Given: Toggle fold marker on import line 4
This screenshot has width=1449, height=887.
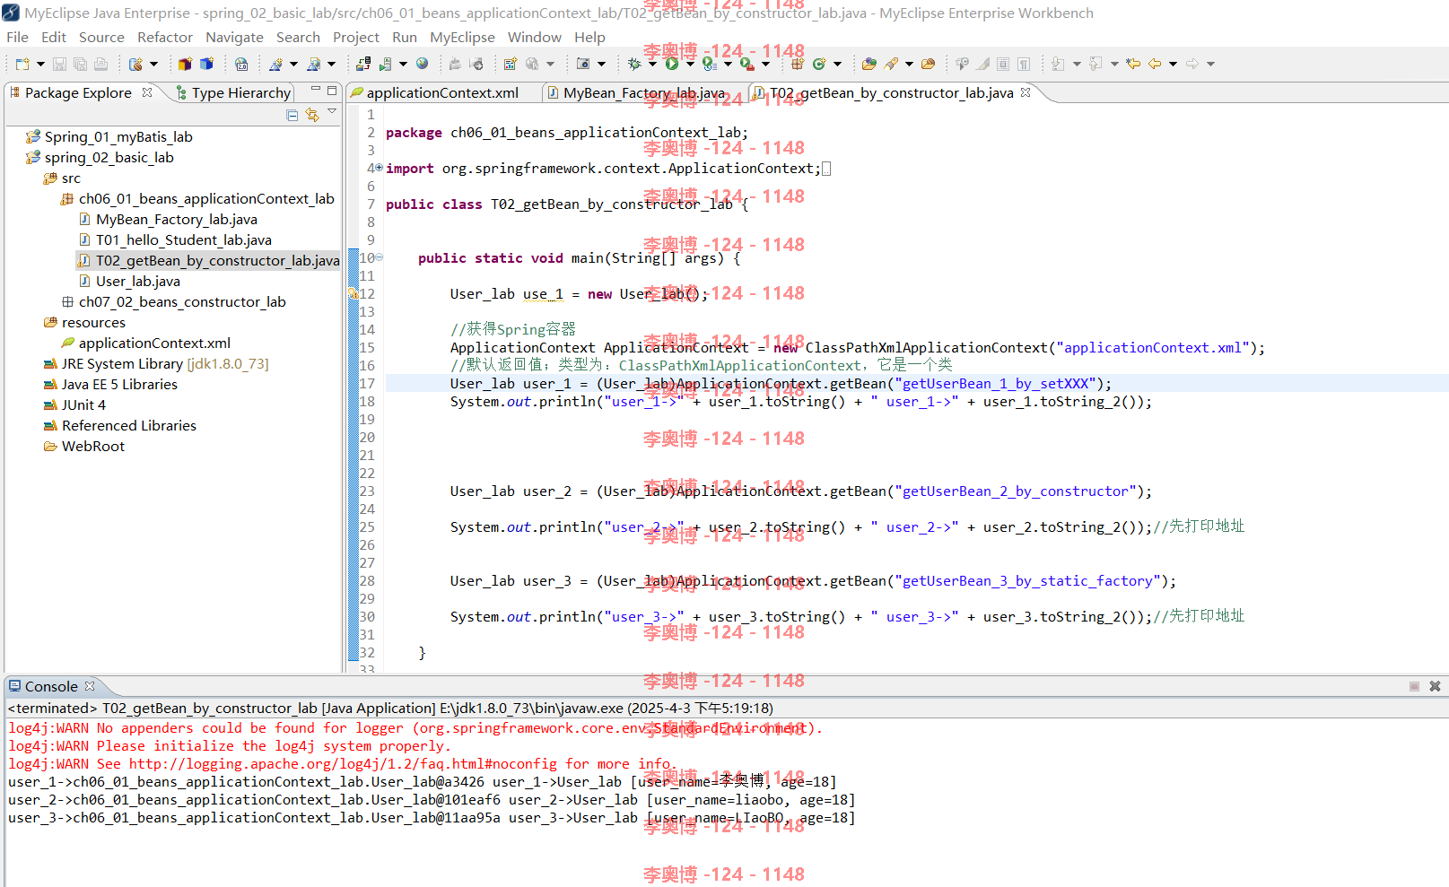Looking at the screenshot, I should [379, 168].
